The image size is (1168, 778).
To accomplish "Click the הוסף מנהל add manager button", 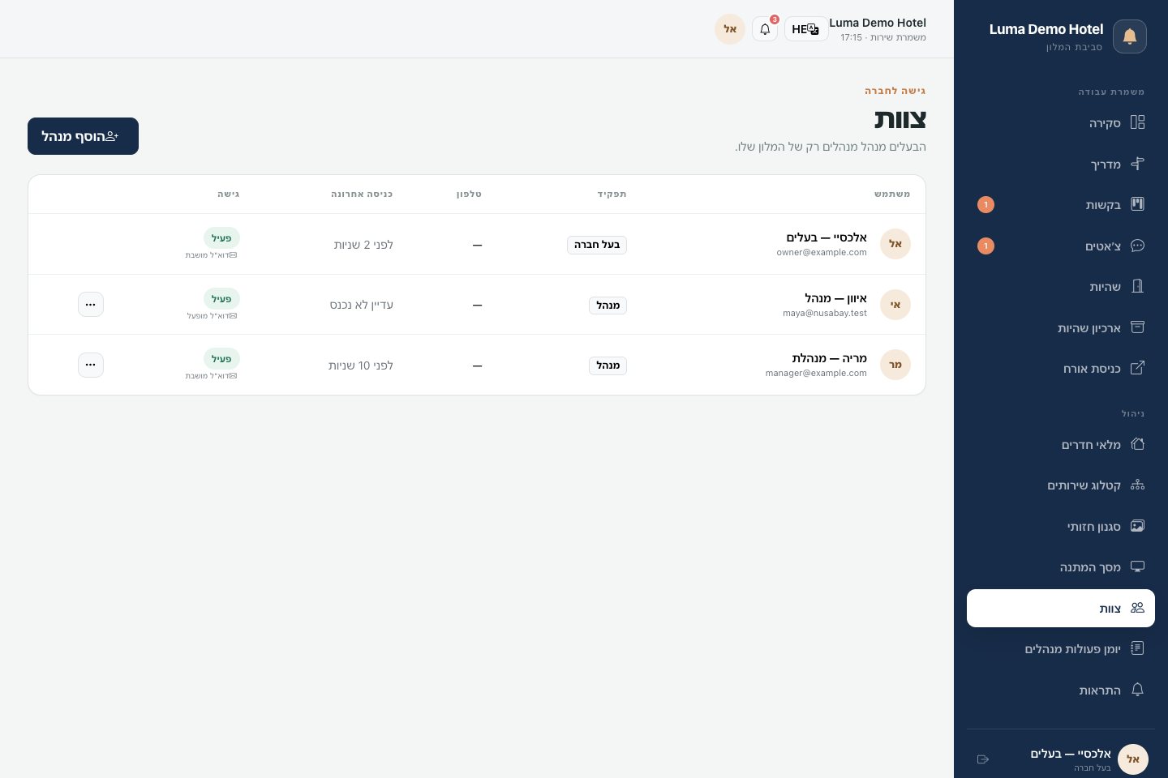I will [83, 136].
